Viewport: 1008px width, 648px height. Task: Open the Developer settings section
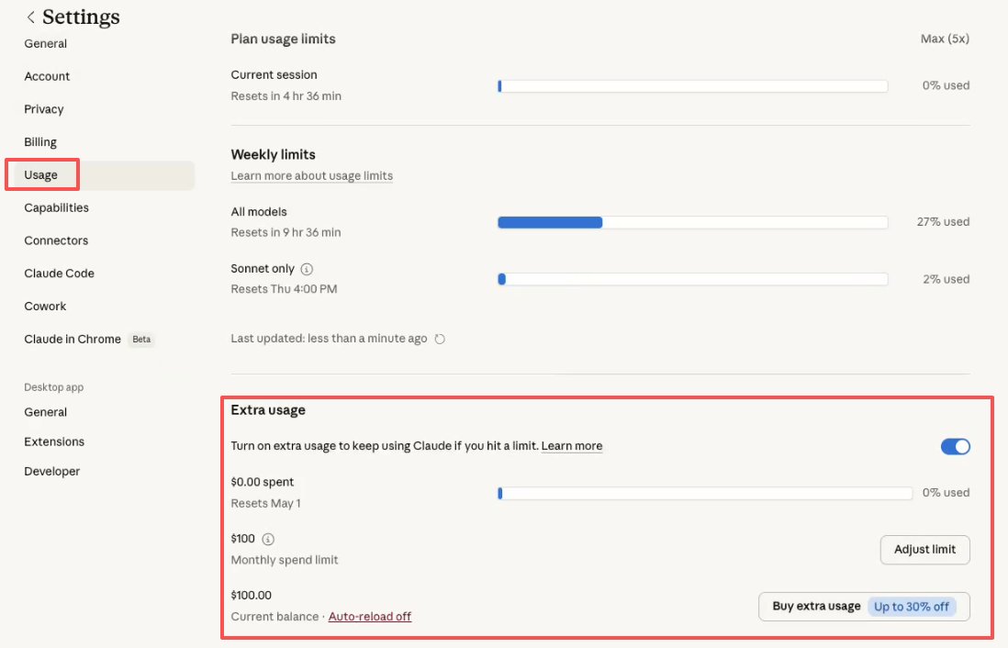coord(52,471)
